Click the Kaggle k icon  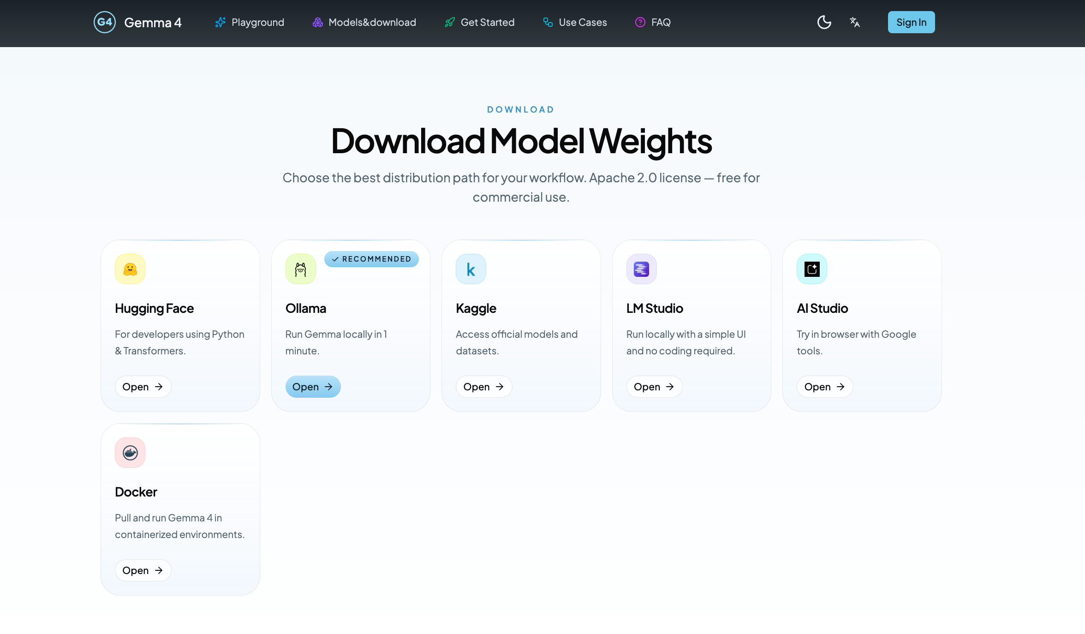coord(471,269)
